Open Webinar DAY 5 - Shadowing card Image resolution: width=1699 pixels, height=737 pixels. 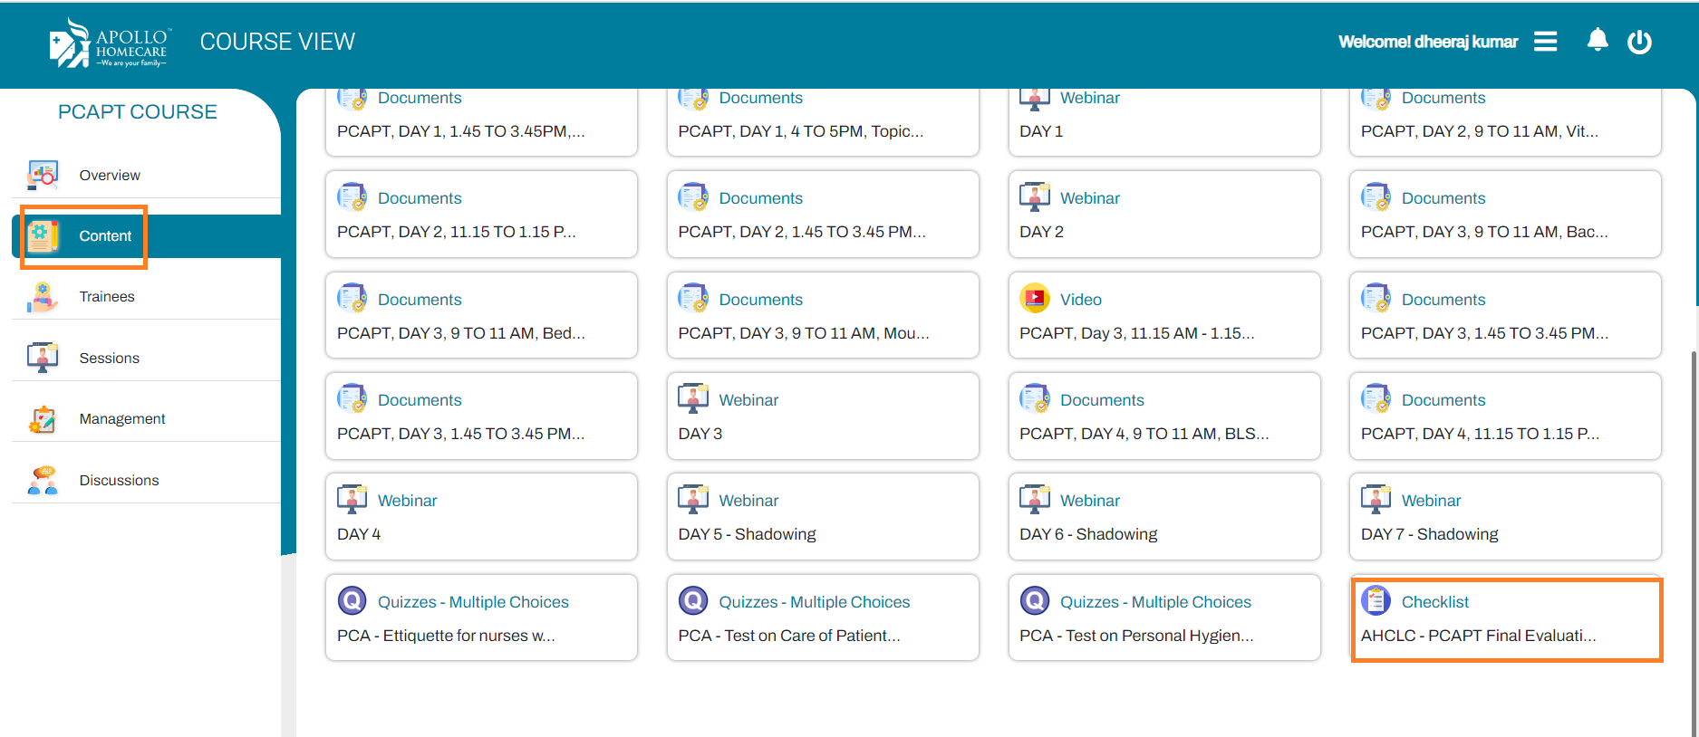(x=822, y=517)
